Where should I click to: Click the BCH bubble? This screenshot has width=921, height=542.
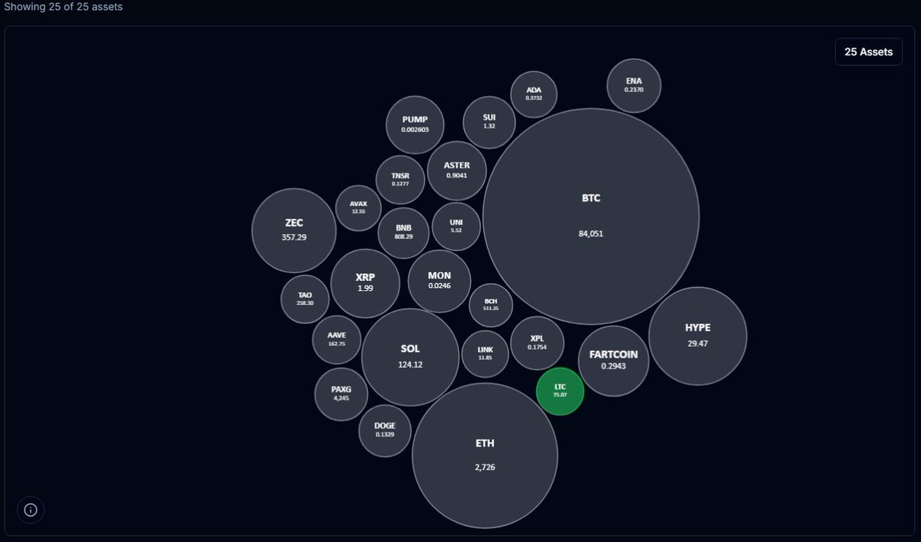[x=490, y=305]
